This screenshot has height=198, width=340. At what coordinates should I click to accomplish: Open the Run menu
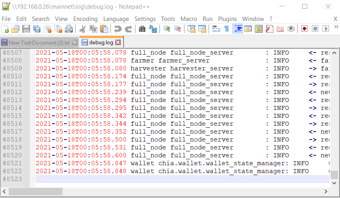click(207, 19)
